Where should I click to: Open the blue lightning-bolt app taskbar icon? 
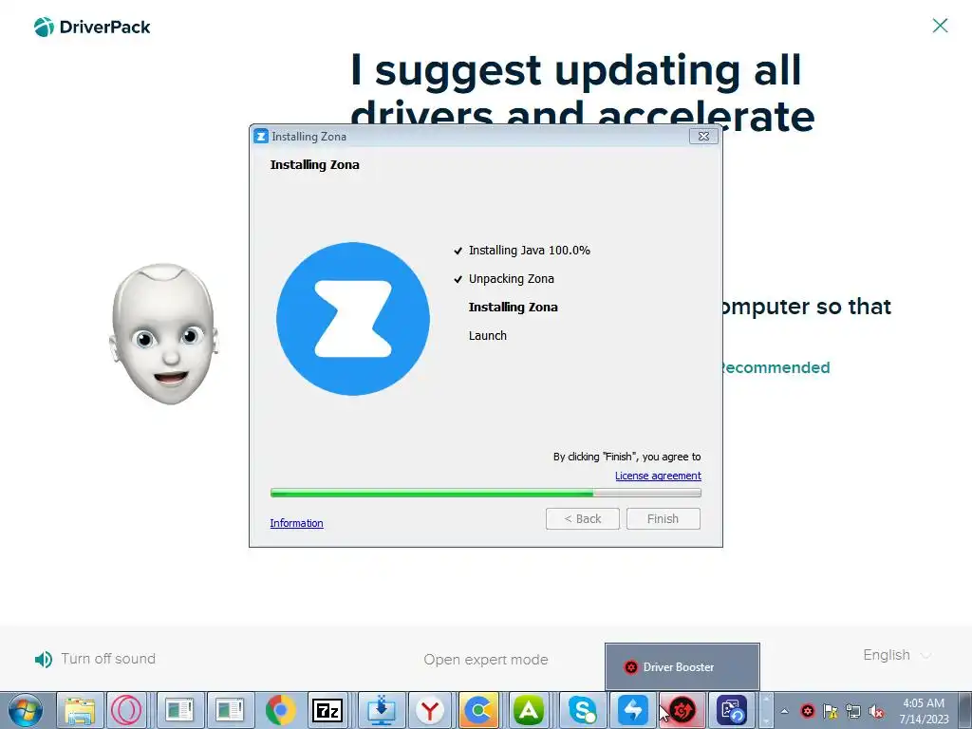[x=633, y=710]
